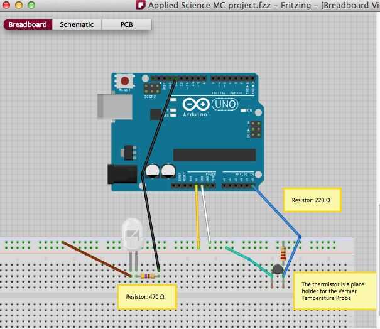Click the Arduino ICSP header pins
The width and height of the screenshot is (380, 329).
click(256, 129)
